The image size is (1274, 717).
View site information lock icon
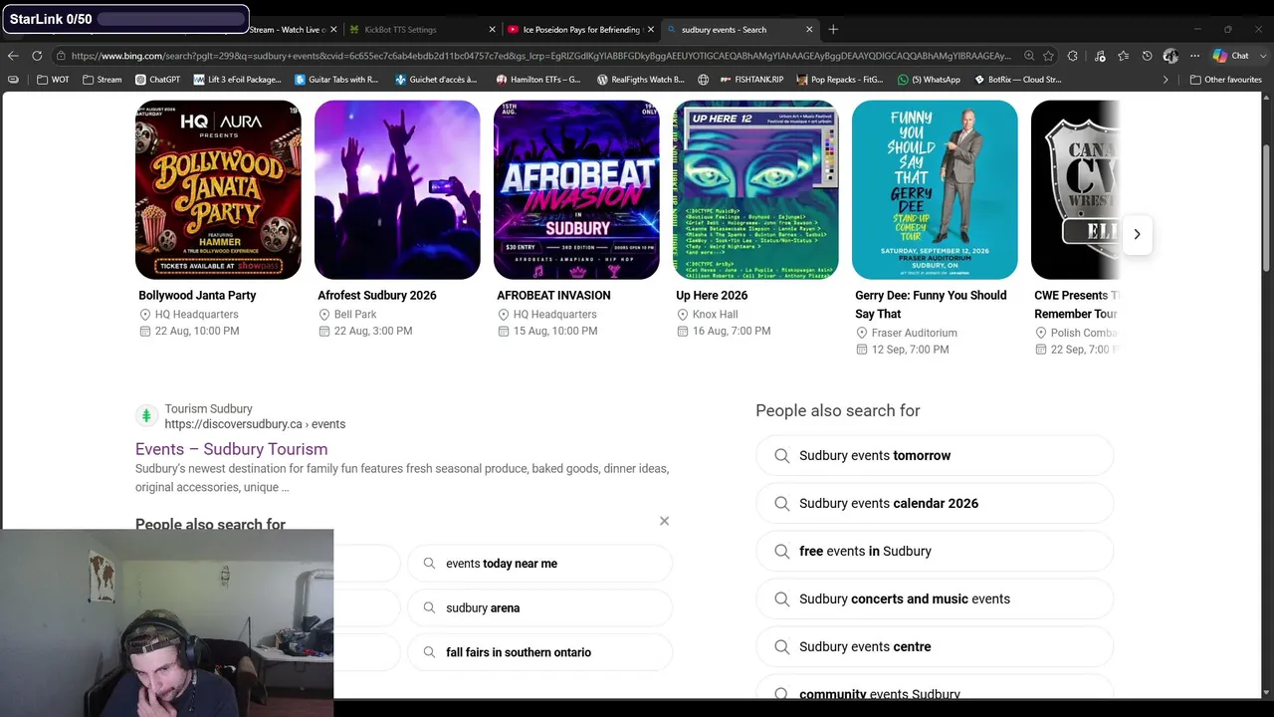[x=62, y=56]
